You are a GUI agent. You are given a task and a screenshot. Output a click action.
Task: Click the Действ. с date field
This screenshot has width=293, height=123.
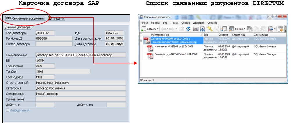point(45,105)
